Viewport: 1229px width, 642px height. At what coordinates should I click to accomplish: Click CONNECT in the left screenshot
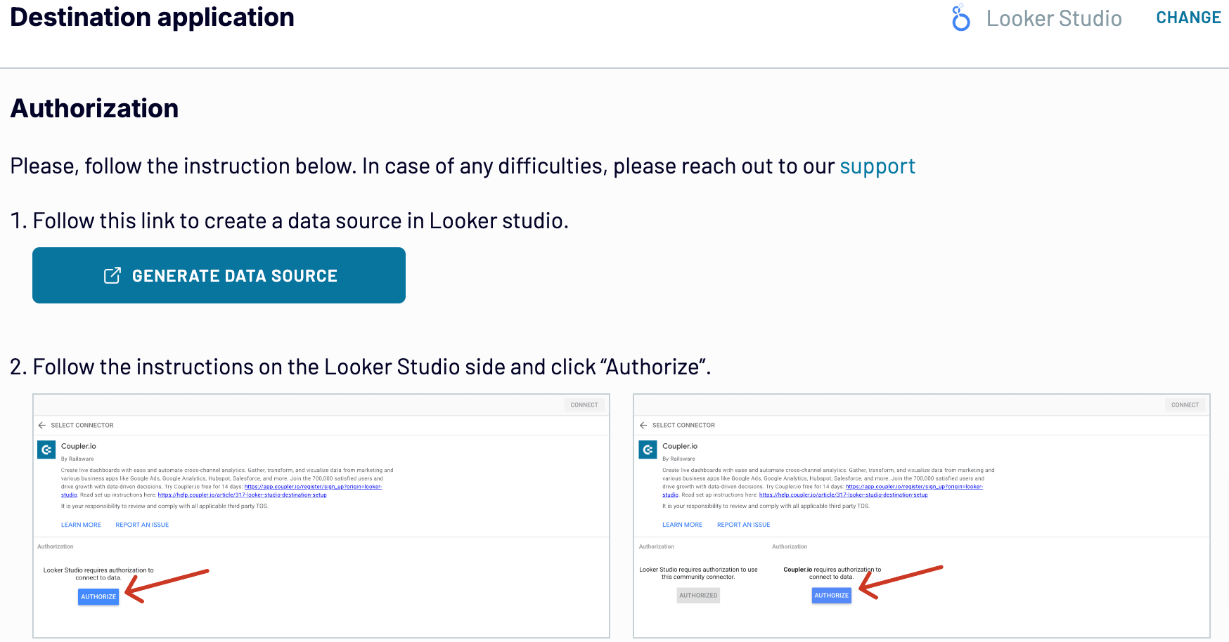(x=584, y=405)
